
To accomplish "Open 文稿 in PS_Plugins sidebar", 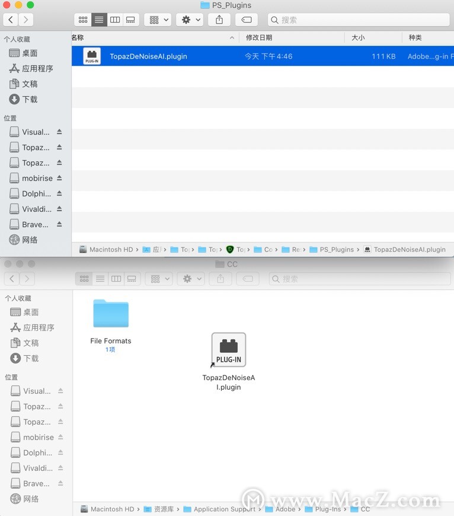I will pos(23,84).
